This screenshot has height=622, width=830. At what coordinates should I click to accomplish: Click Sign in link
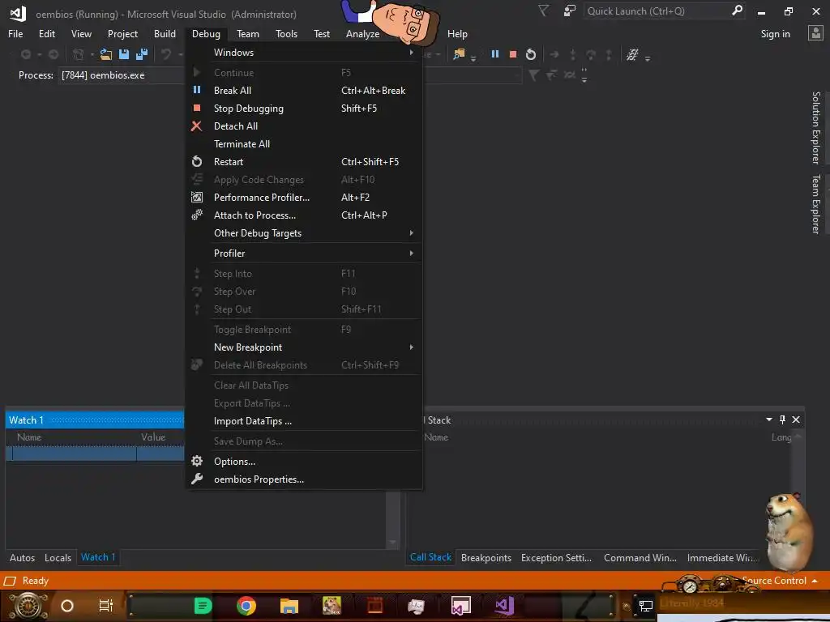pos(775,34)
